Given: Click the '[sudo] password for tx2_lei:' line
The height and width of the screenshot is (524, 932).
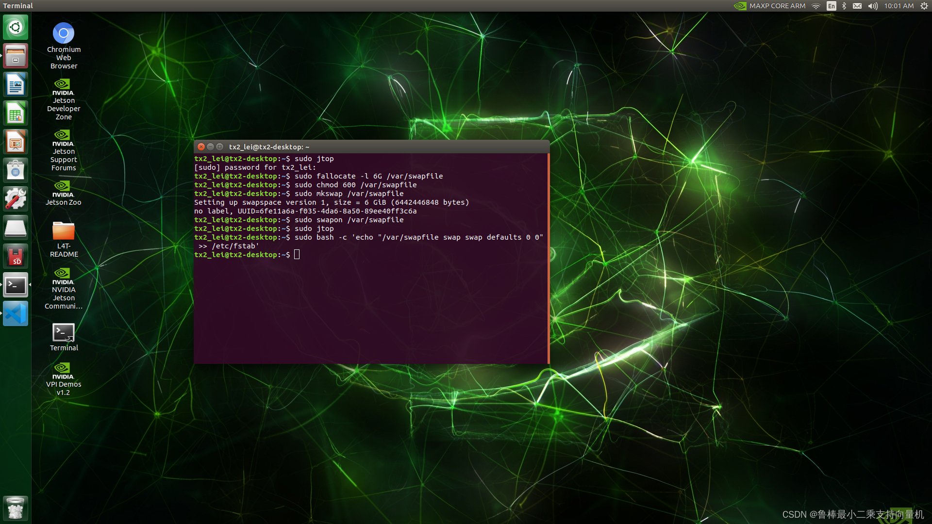Looking at the screenshot, I should point(255,167).
